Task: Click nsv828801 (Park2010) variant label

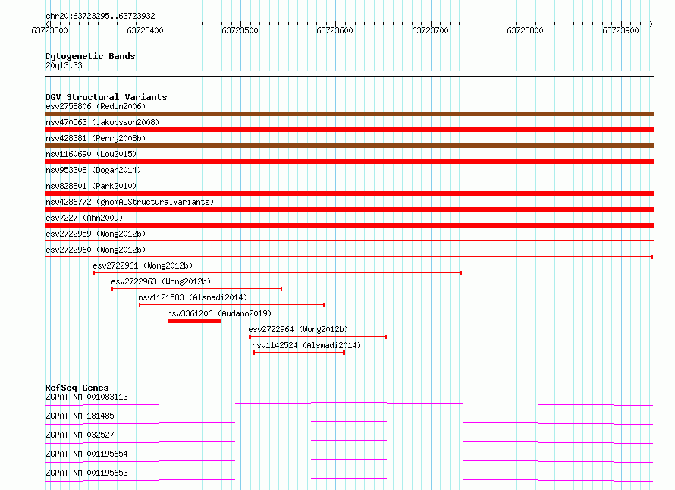Action: tap(91, 186)
